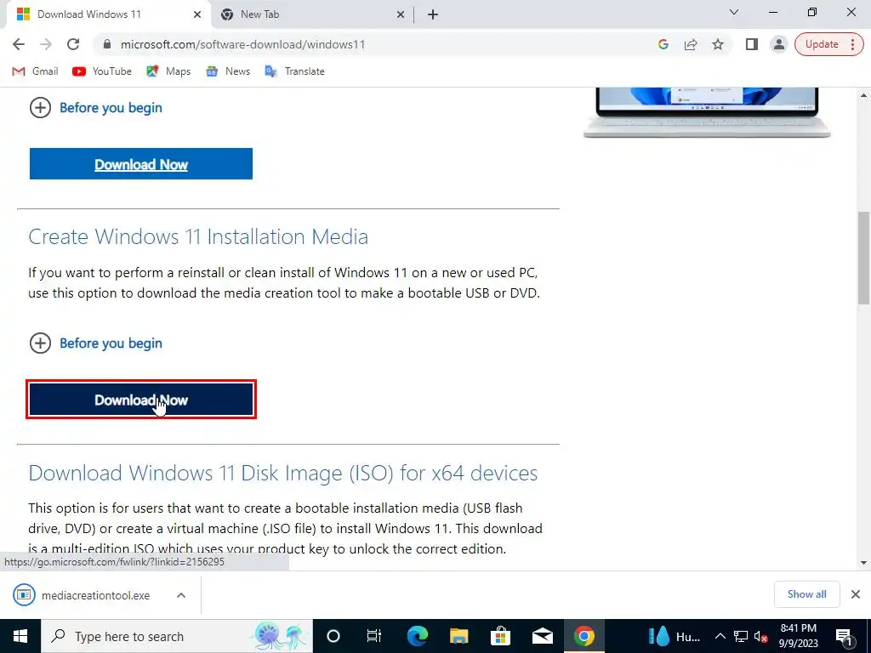Close the New Tab tab
Image resolution: width=871 pixels, height=653 pixels.
point(401,14)
